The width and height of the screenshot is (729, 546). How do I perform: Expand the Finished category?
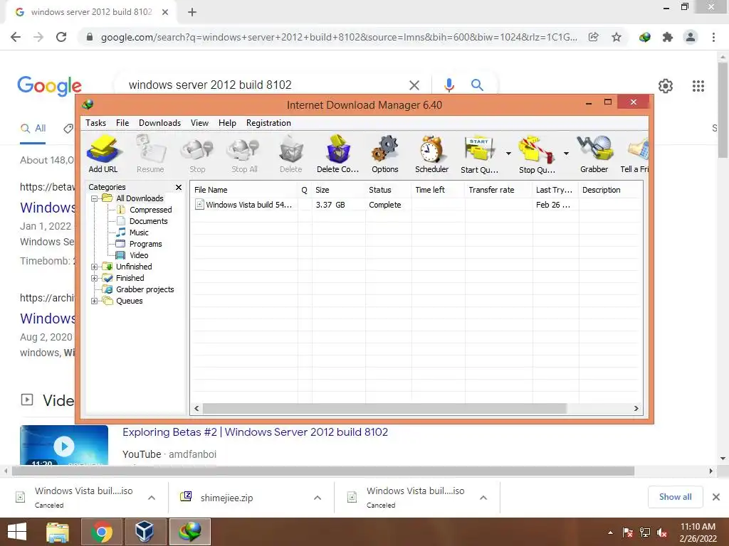pyautogui.click(x=95, y=278)
